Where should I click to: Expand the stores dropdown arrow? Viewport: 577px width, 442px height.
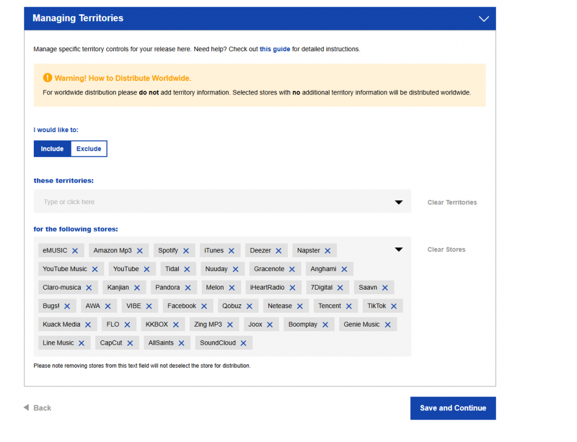click(x=398, y=250)
